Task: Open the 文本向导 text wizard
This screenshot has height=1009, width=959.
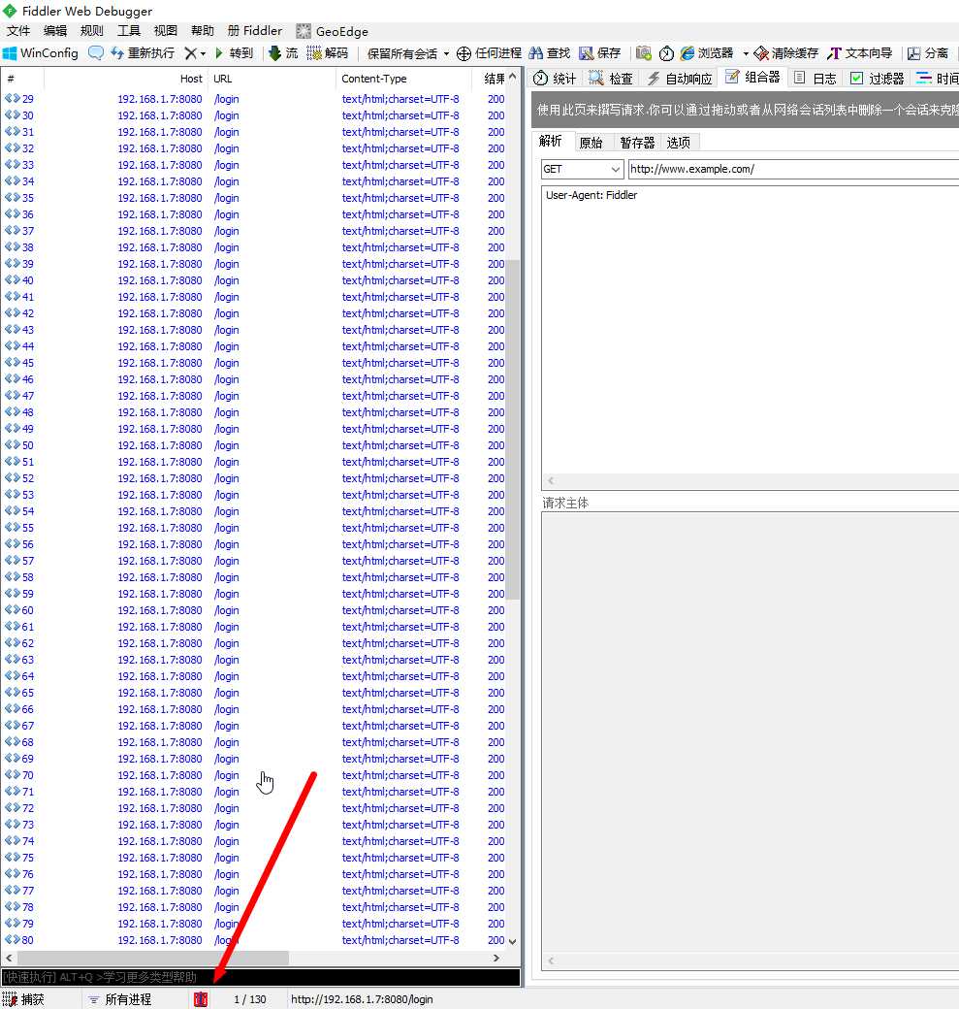Action: click(860, 52)
